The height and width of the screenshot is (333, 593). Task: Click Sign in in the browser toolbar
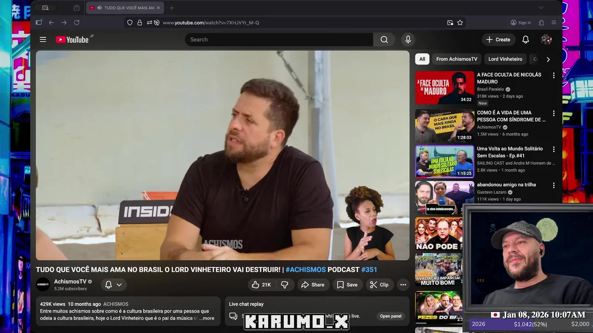(x=521, y=23)
